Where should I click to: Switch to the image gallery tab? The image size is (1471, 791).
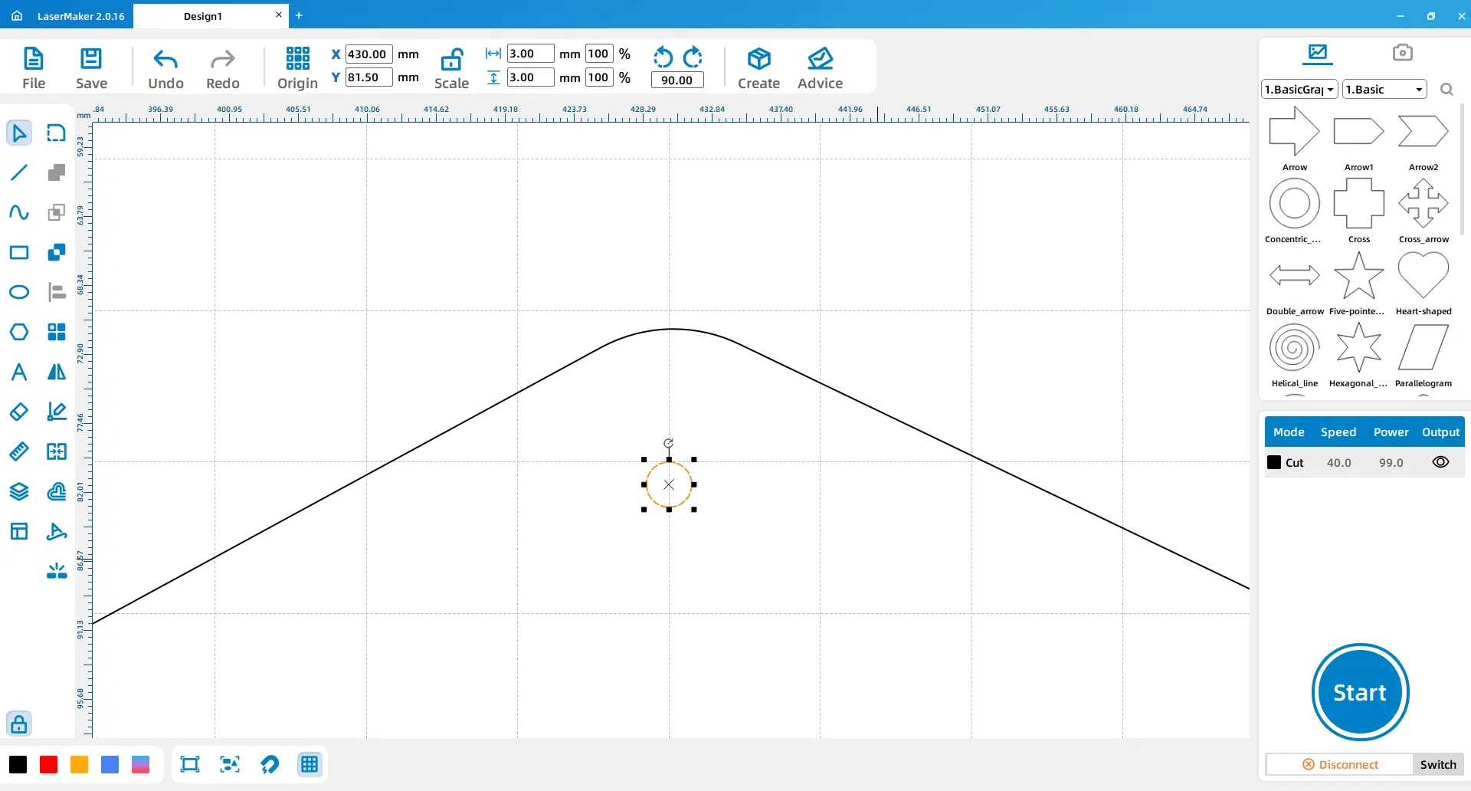click(x=1318, y=53)
